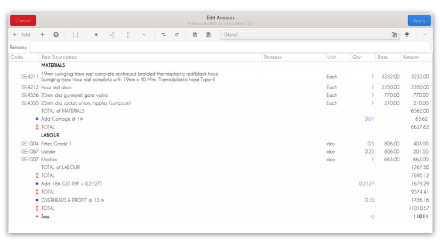Click the round-off approx icon
Screen dimensions: 441x248
144,35
